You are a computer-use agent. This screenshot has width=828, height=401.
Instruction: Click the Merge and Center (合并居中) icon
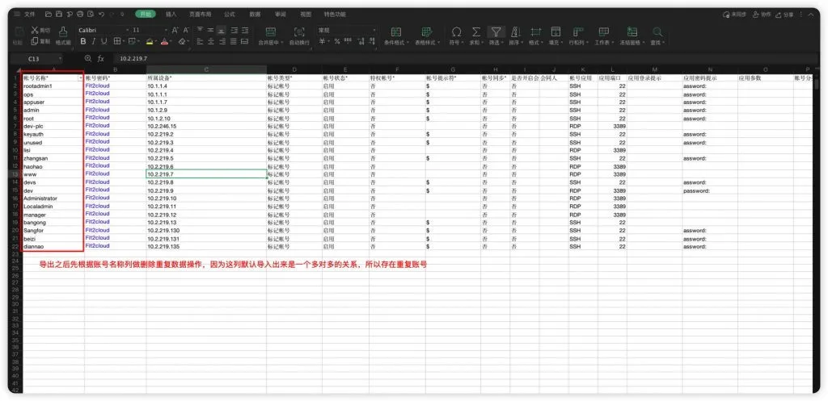click(271, 31)
